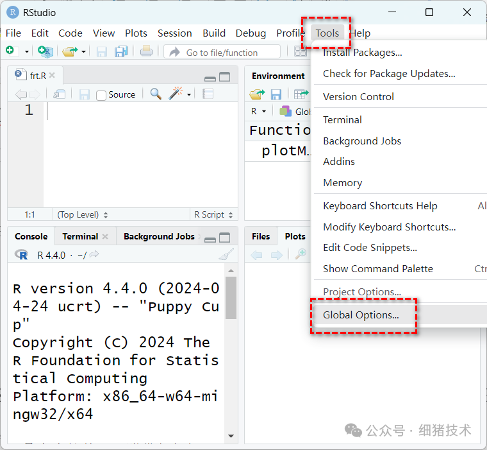Click the Save icon in main toolbar
The width and height of the screenshot is (487, 450).
(101, 51)
